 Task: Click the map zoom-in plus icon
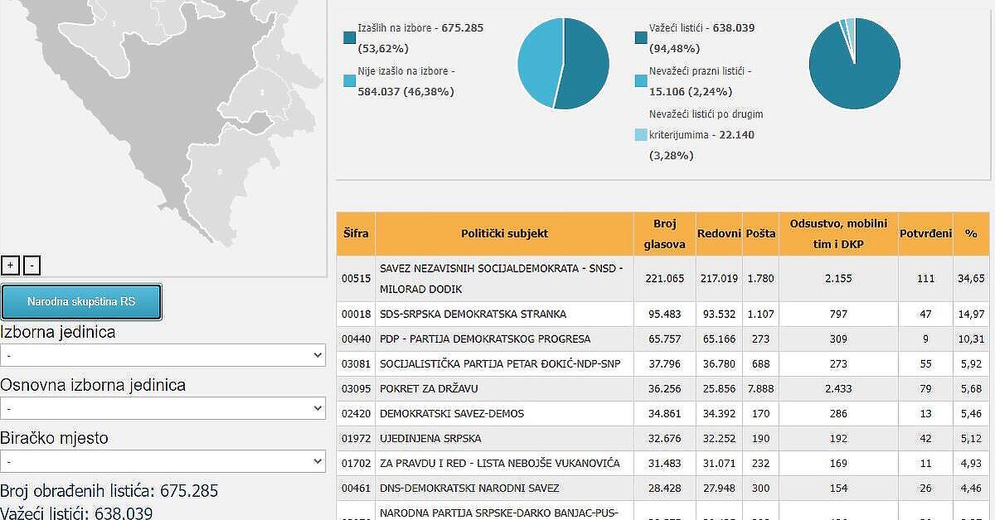tap(10, 265)
